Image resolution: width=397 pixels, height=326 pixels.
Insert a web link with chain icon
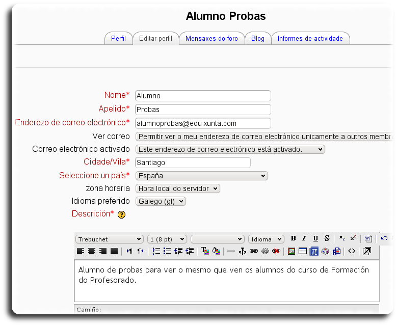click(253, 251)
